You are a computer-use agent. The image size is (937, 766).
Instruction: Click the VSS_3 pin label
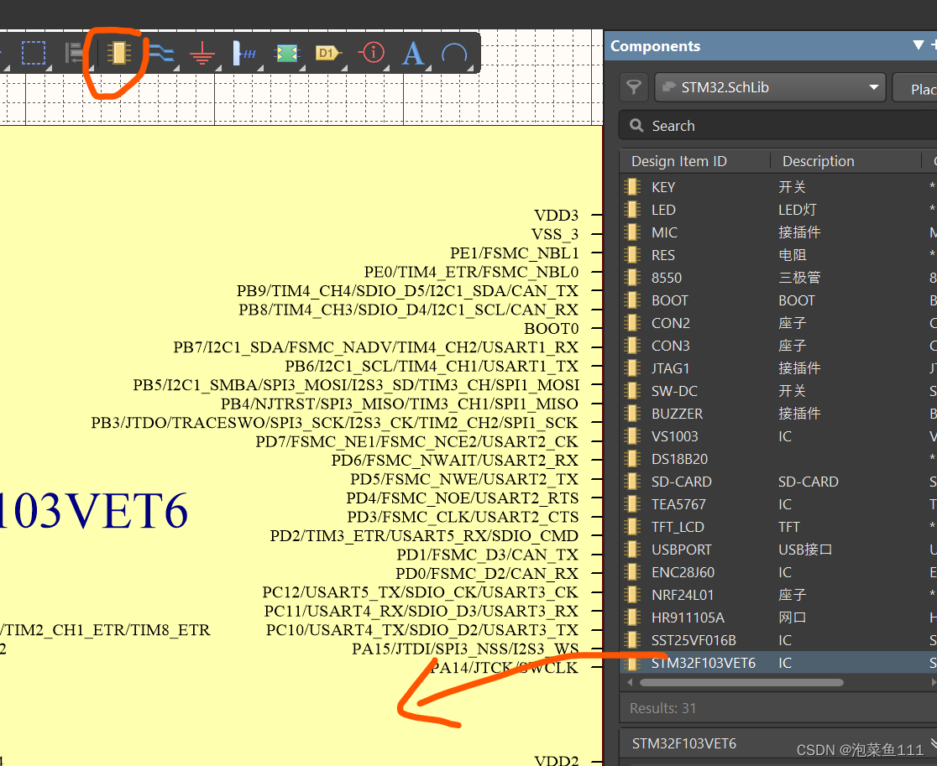[x=554, y=235]
